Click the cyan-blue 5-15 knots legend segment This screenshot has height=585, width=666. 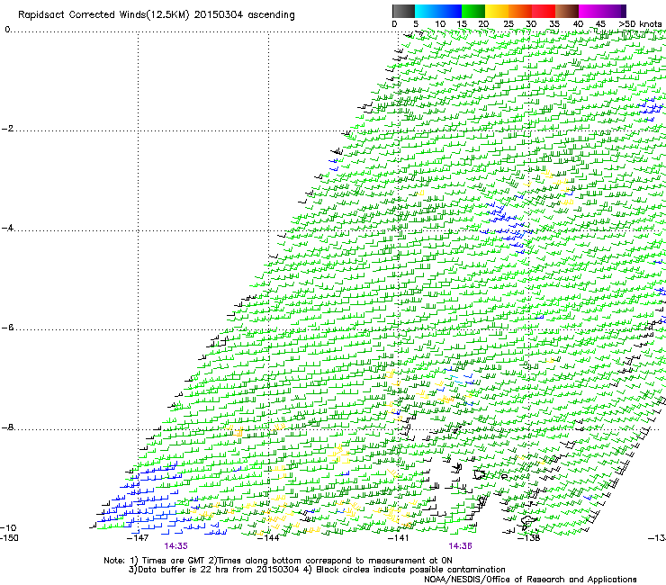click(438, 11)
